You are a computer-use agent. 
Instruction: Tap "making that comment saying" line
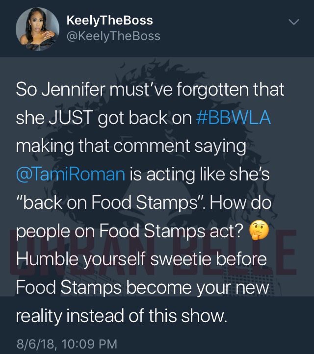[131, 146]
